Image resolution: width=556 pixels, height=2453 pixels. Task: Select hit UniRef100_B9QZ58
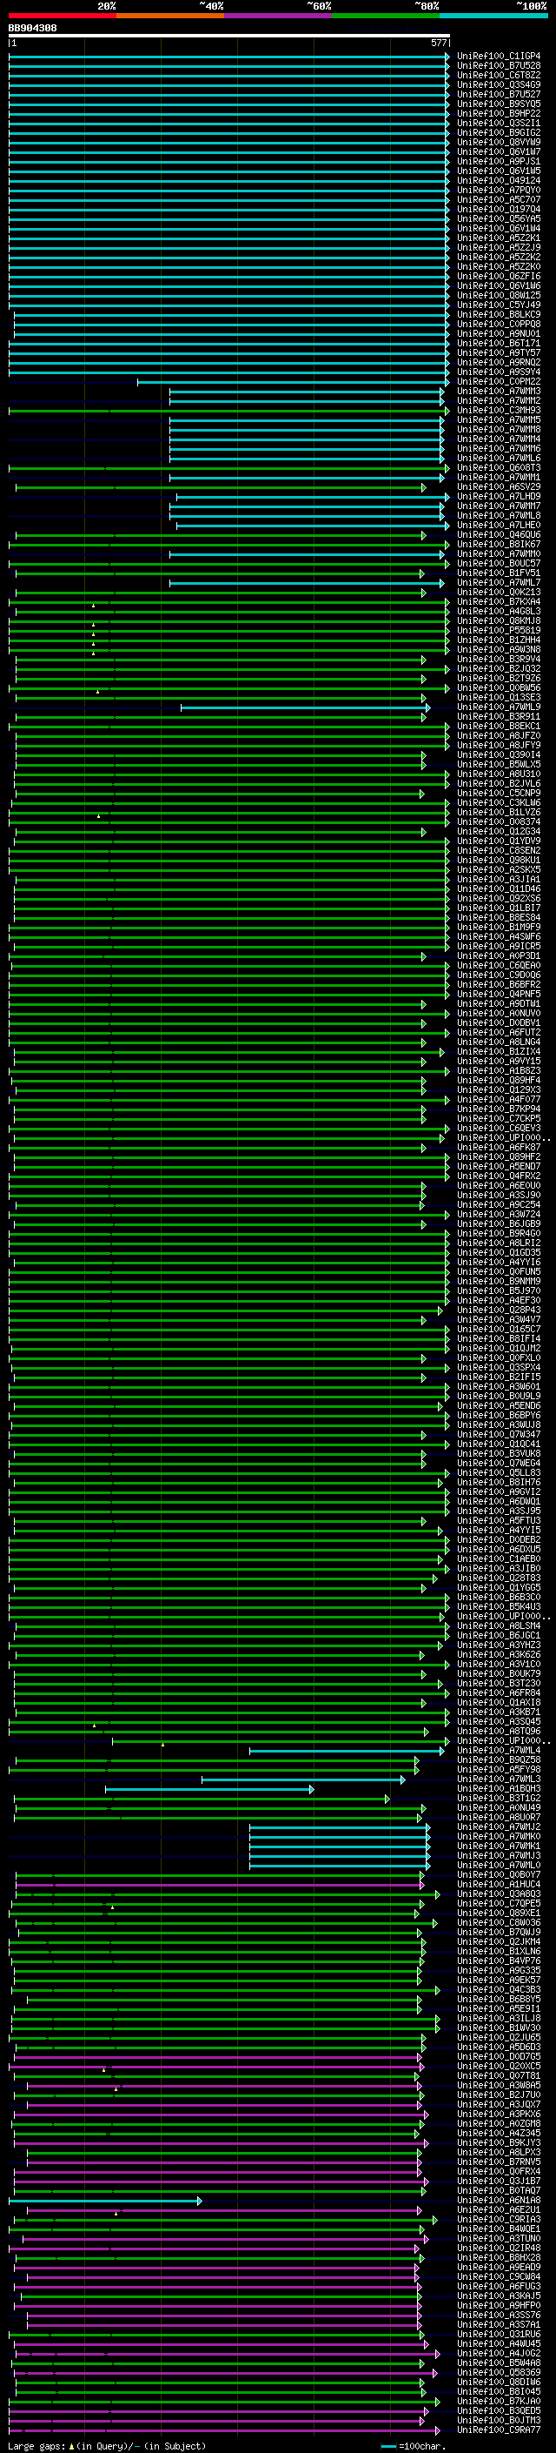[x=499, y=1759]
